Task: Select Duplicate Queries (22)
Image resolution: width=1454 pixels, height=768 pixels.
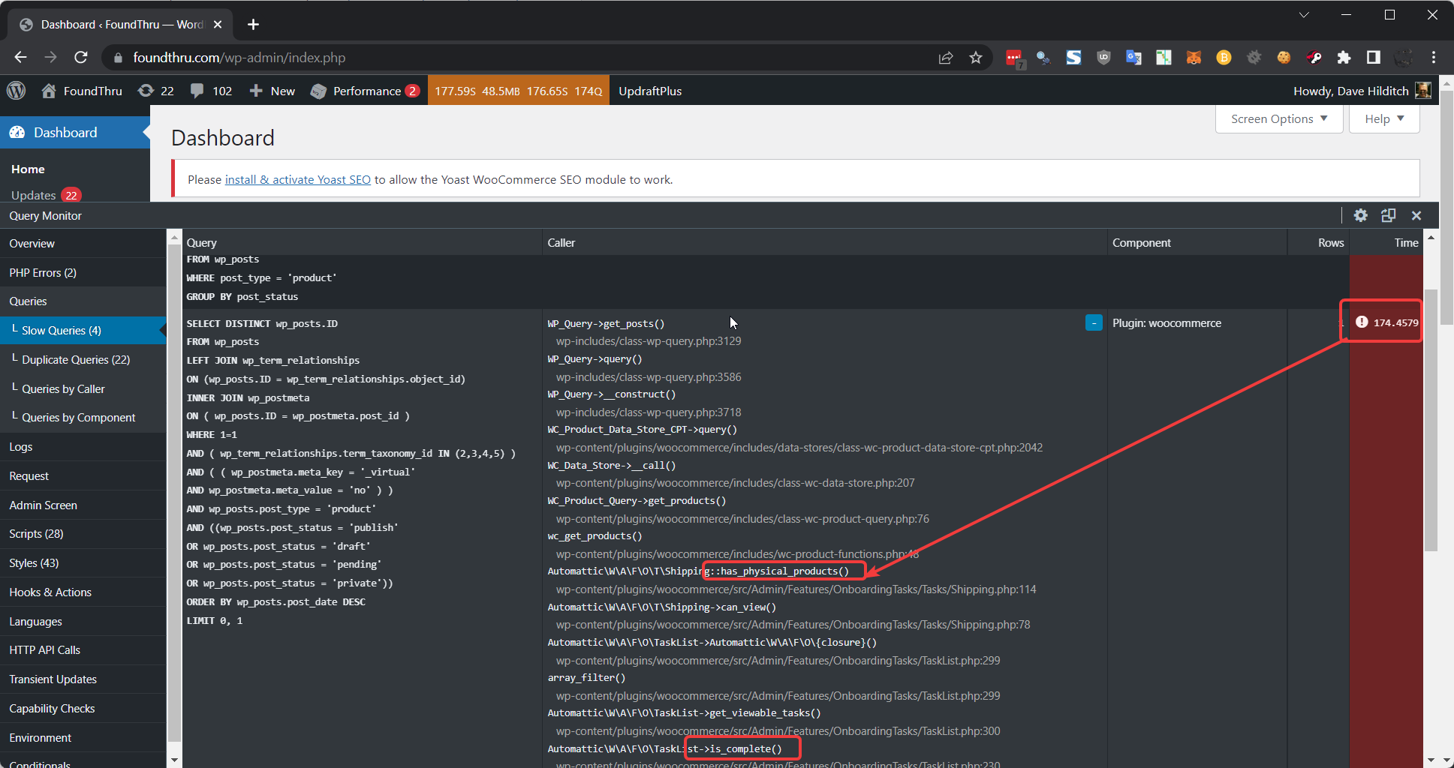Action: coord(83,359)
